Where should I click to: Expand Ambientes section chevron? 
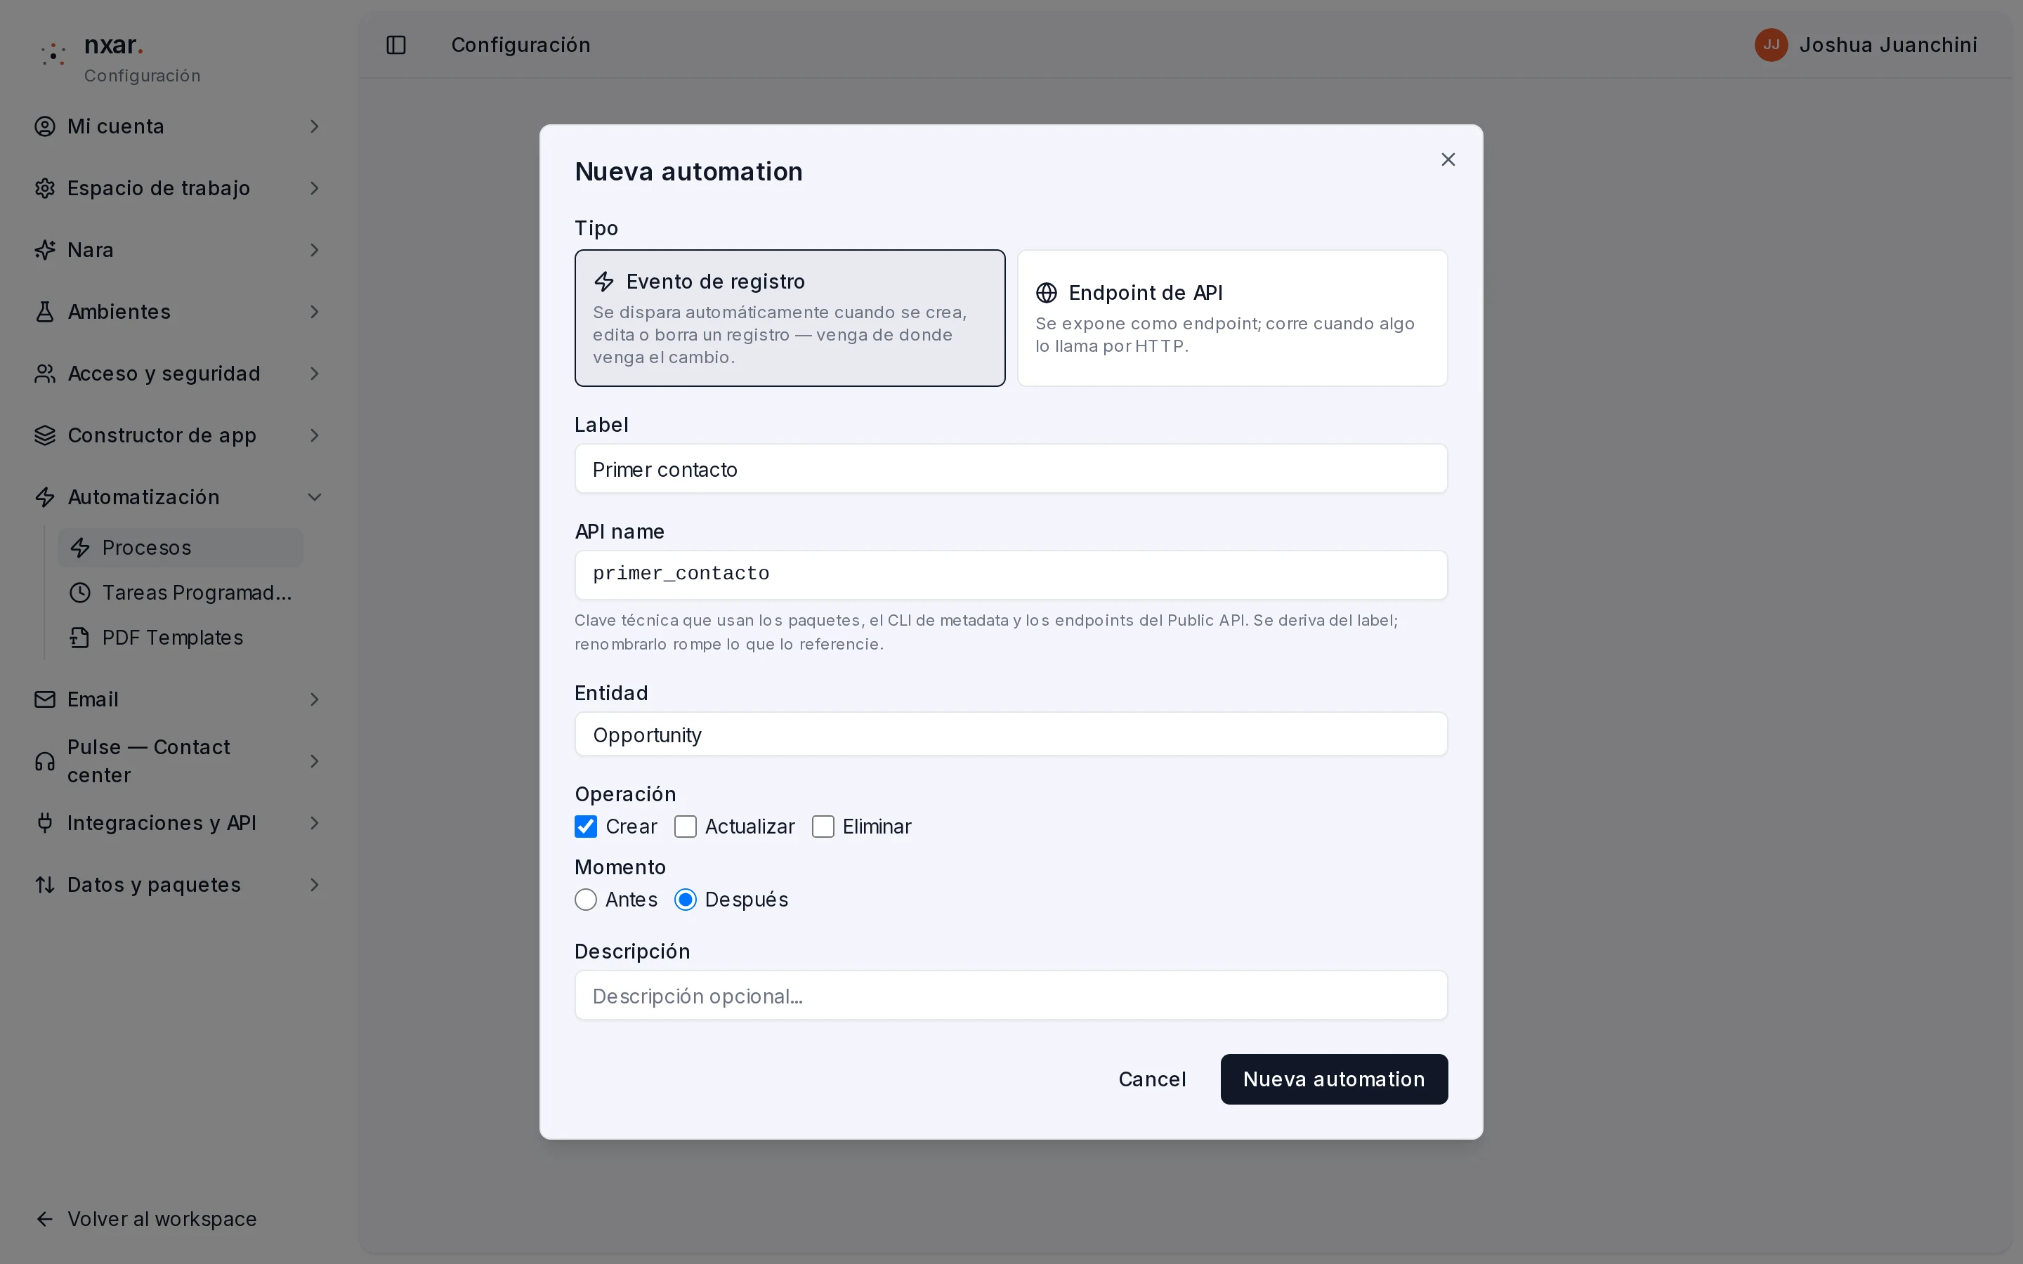click(x=315, y=312)
